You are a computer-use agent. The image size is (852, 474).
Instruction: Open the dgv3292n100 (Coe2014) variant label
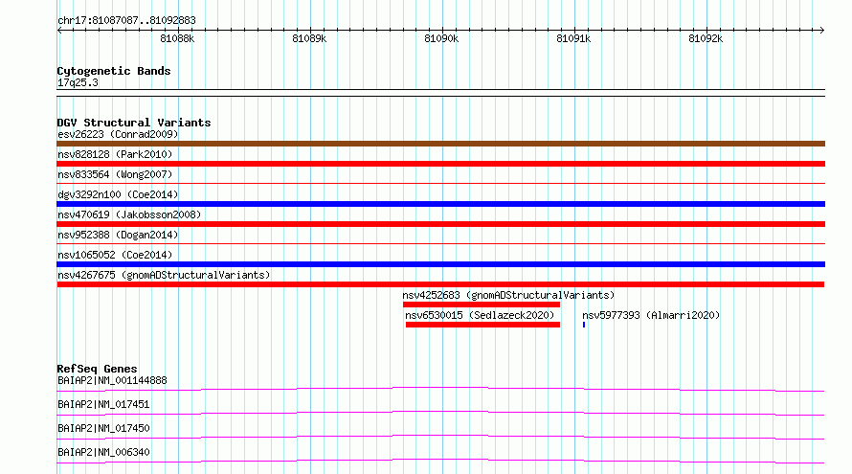(118, 194)
